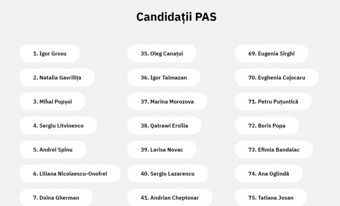
Task: Choose the Sergiu Litvinenco pill
Action: 58,126
